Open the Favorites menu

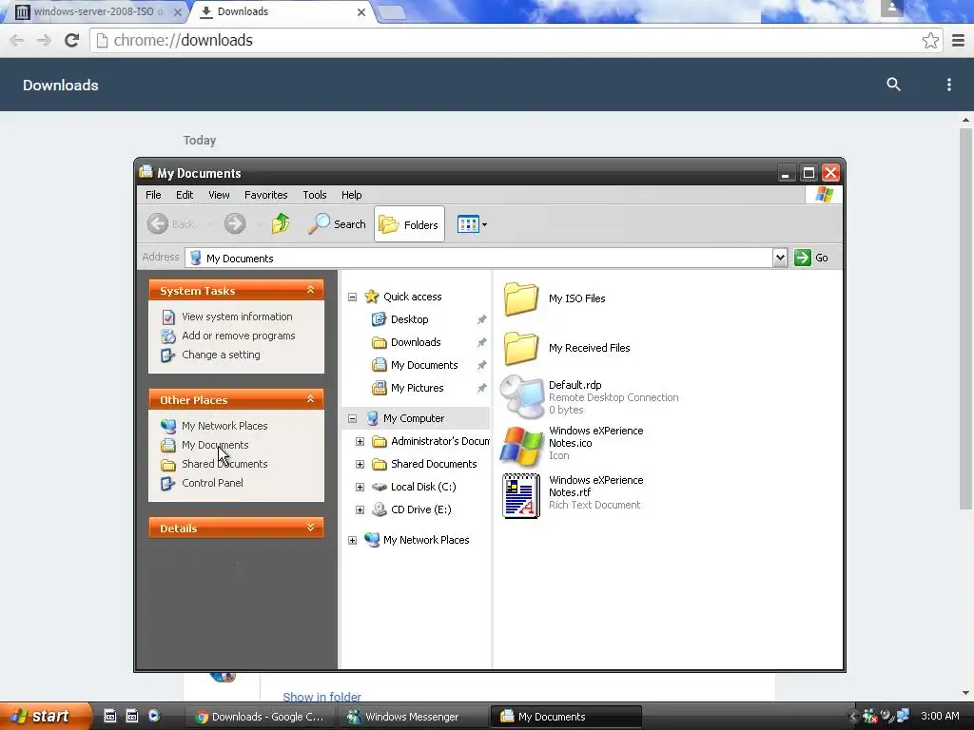pos(266,195)
